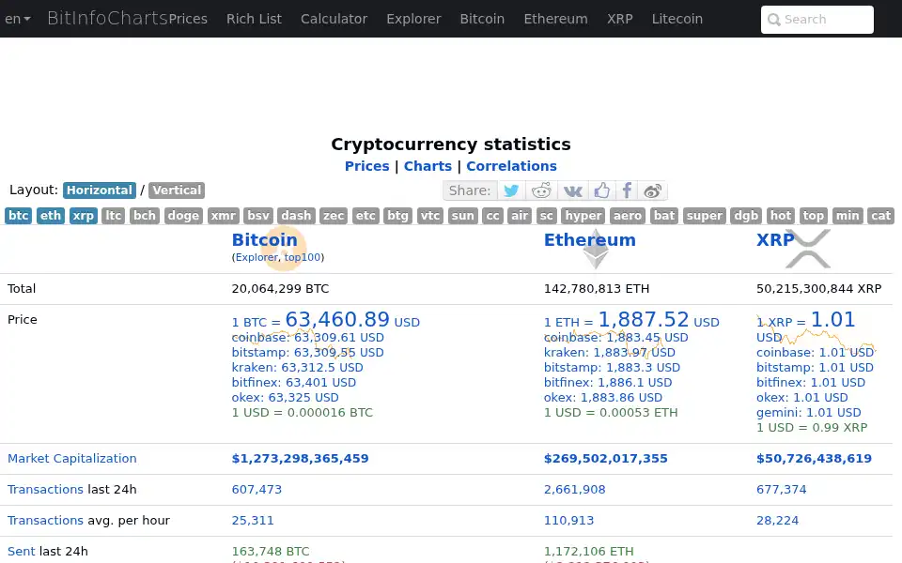The width and height of the screenshot is (902, 563).
Task: Toggle the doge coin tag
Action: point(183,216)
